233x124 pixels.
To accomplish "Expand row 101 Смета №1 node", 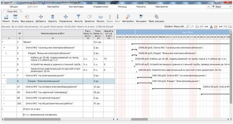I will click(x=4, y=103).
